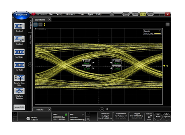185x135 pixels.
Task: Expand the Waveform tab arrow
Action: [49, 20]
